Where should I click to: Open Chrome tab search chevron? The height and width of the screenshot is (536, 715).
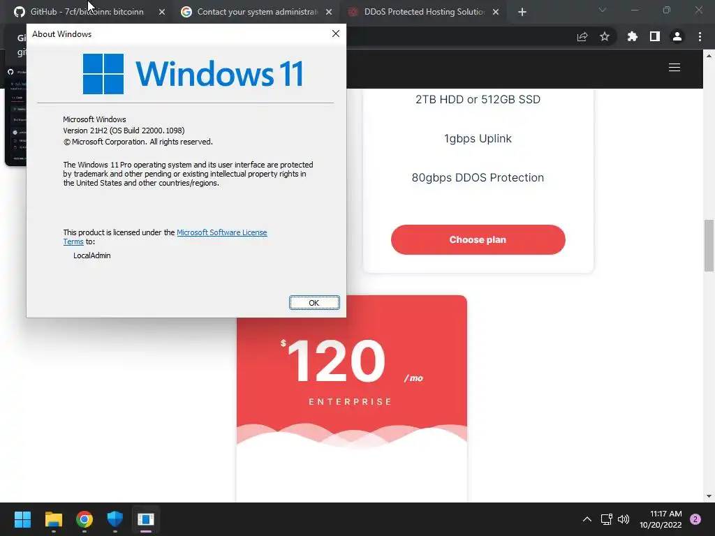point(603,10)
